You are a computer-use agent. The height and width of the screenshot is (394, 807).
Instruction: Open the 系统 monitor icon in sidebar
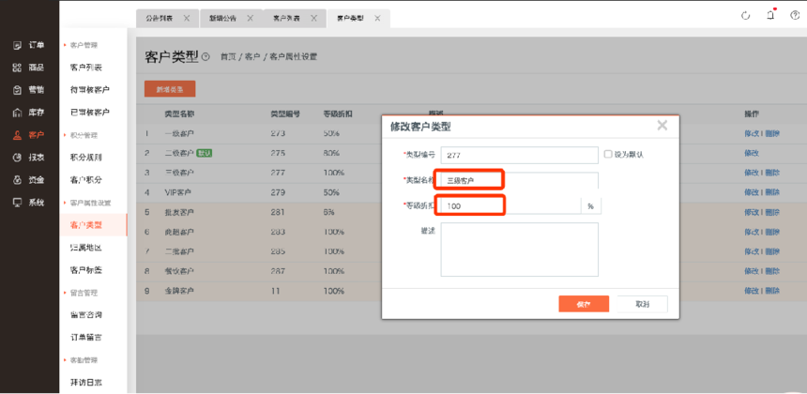(17, 203)
